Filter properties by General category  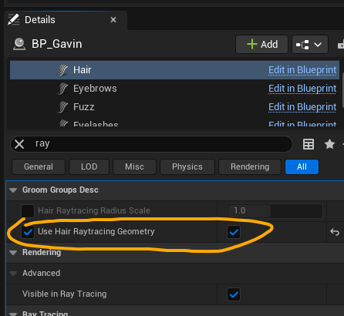(x=39, y=166)
